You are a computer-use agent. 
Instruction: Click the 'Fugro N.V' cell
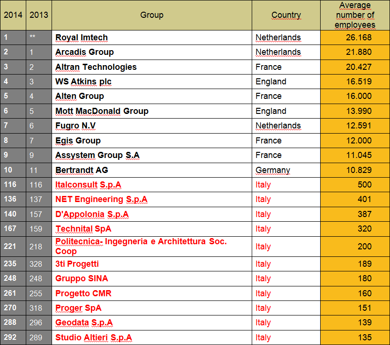(x=152, y=126)
